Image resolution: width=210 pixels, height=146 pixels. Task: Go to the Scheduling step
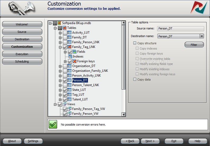pos(22,61)
